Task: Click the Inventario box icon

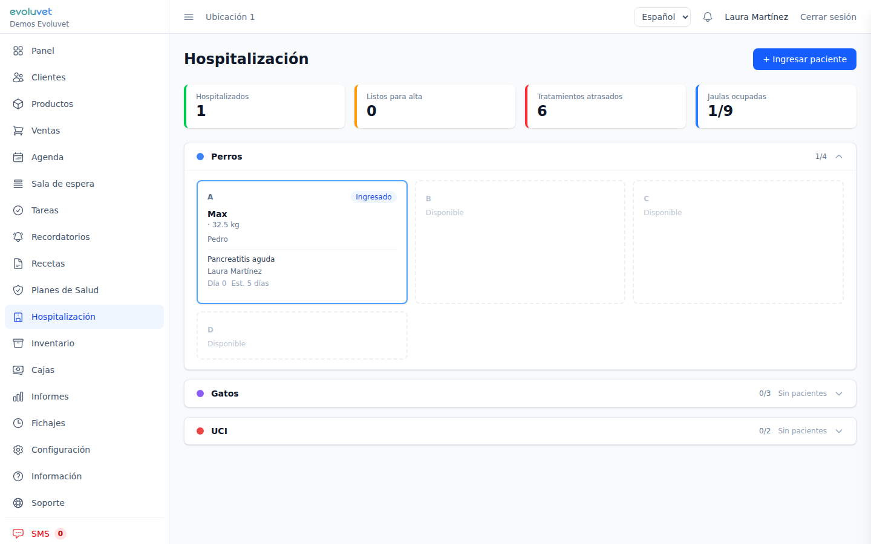Action: point(18,343)
